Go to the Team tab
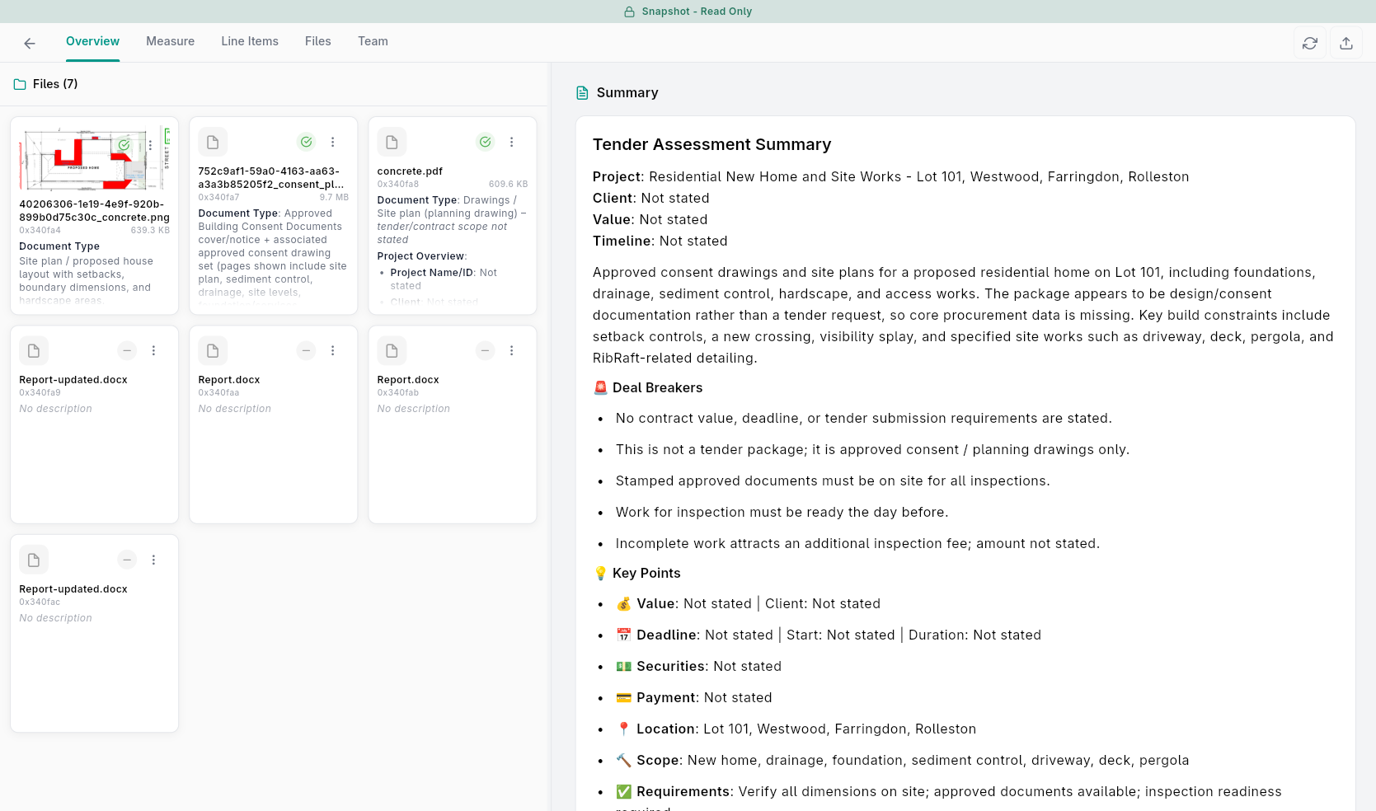 (x=373, y=41)
